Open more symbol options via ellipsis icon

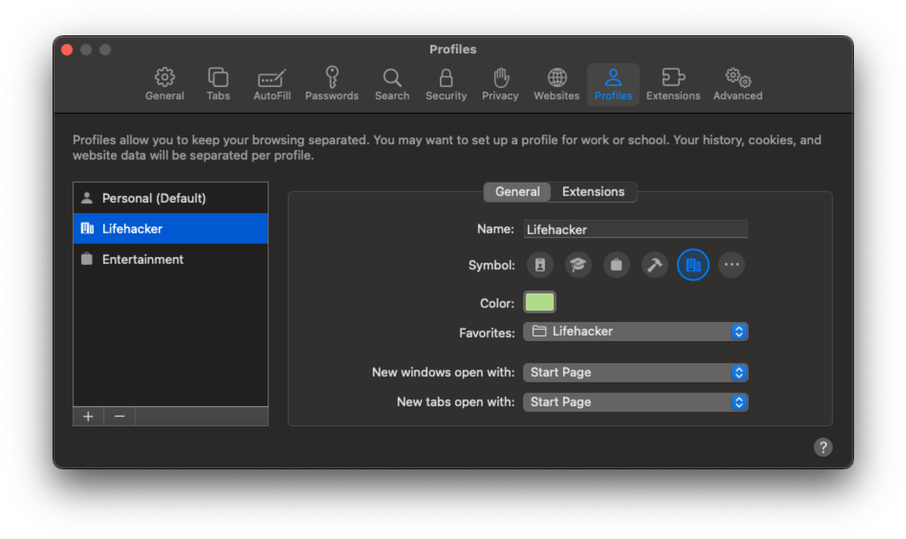coord(732,265)
